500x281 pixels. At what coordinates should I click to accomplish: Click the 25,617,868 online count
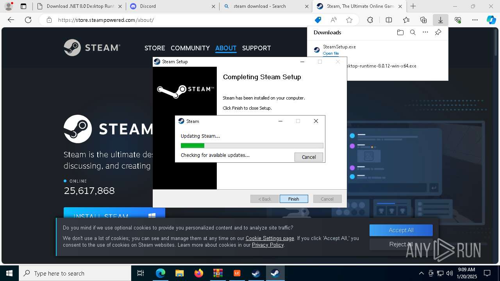tap(89, 190)
